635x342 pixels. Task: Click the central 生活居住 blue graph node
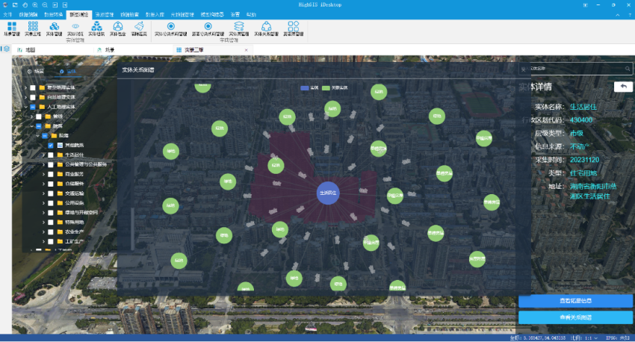pos(328,193)
